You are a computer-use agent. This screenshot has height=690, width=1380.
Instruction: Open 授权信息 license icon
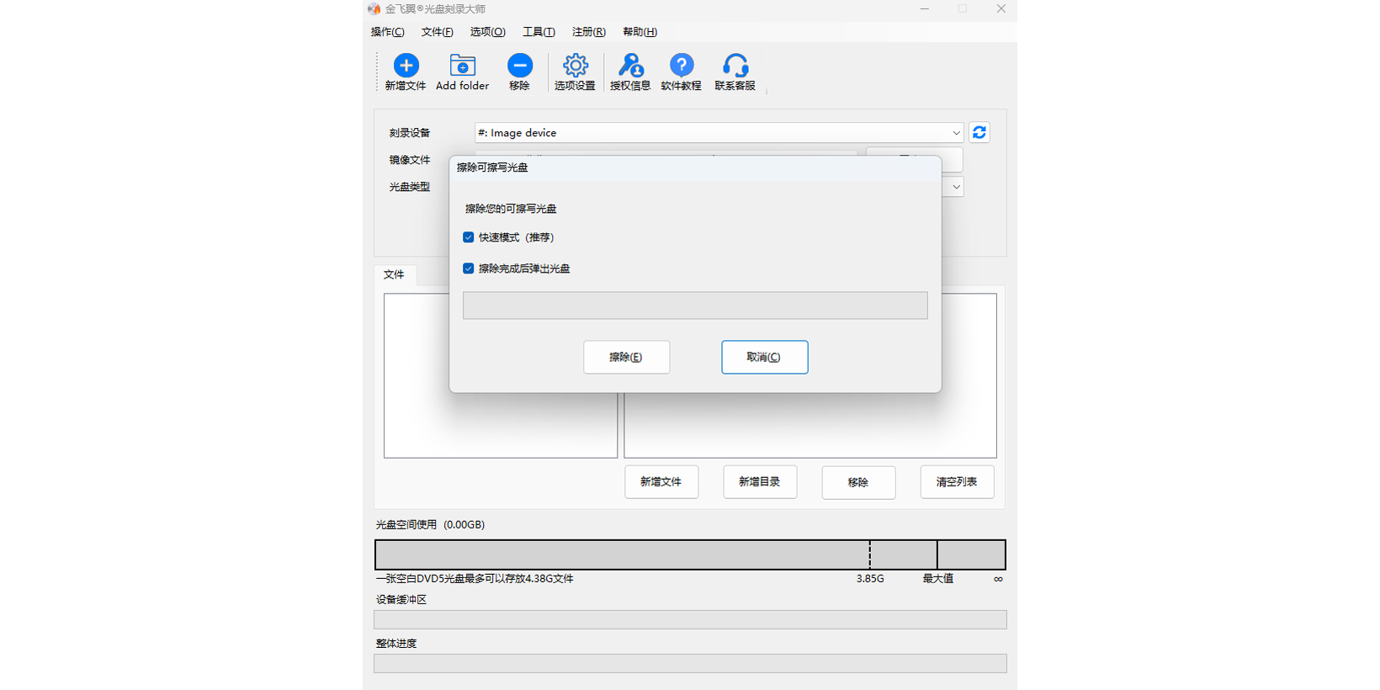[x=630, y=66]
